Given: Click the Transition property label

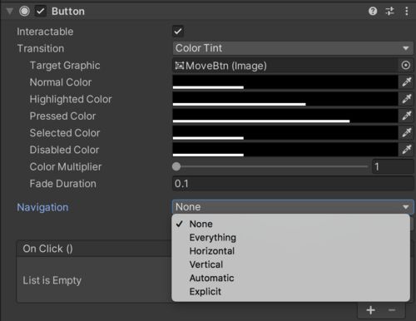Looking at the screenshot, I should point(41,48).
